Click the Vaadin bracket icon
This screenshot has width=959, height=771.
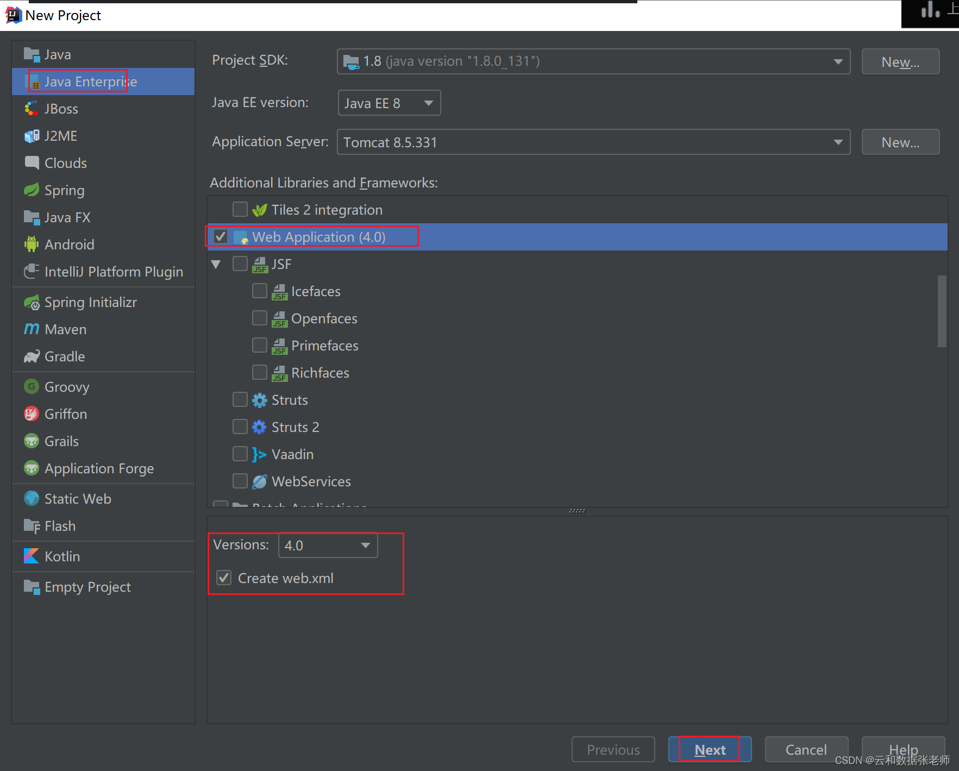click(259, 455)
